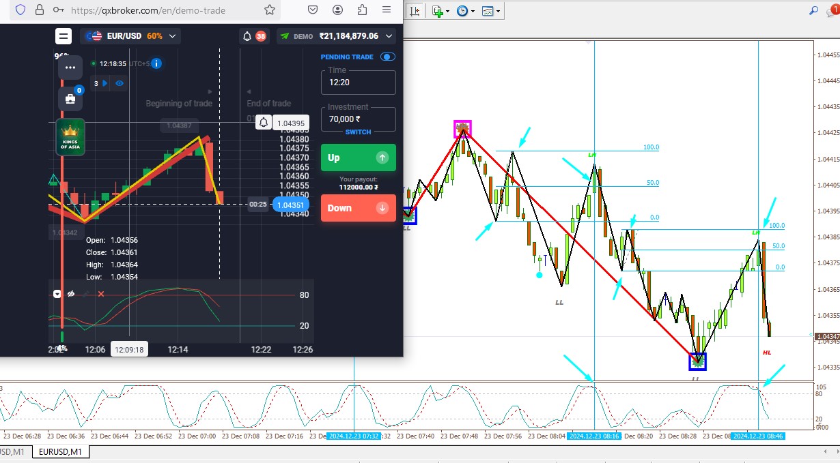Screen dimensions: 840x463
Task: Open the Firefox account icon
Action: coord(338,10)
